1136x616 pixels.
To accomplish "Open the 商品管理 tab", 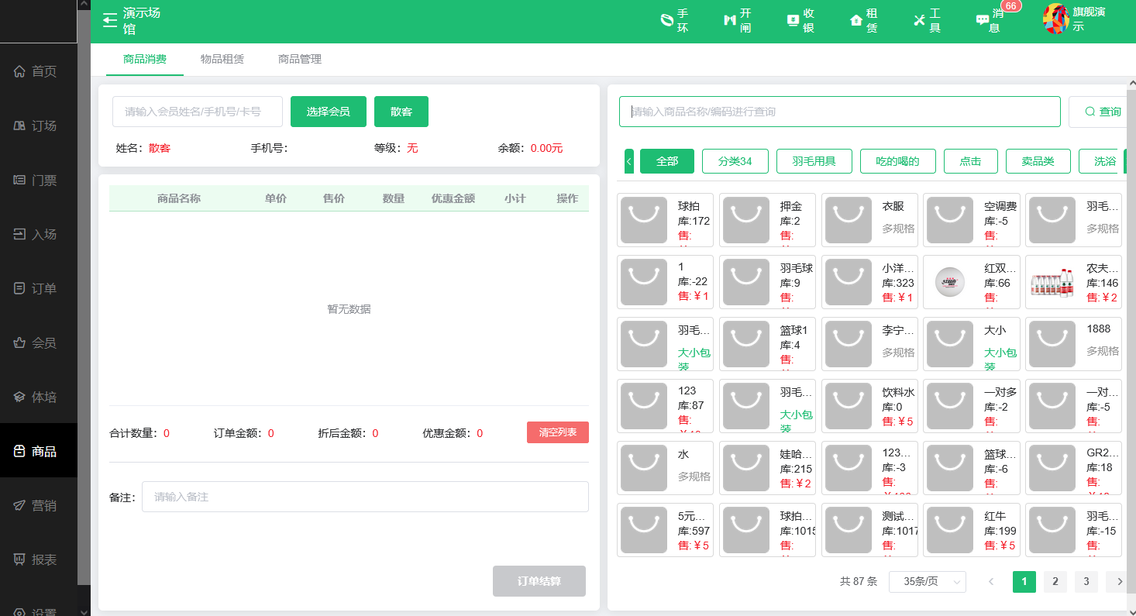I will (300, 59).
